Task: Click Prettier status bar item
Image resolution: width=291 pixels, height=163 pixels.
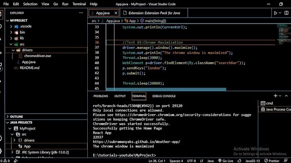Action: pyautogui.click(x=272, y=161)
